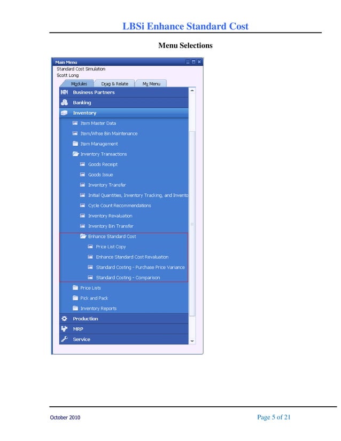Expand the Price Lists folder
This screenshot has width=341, height=441.
(x=75, y=288)
